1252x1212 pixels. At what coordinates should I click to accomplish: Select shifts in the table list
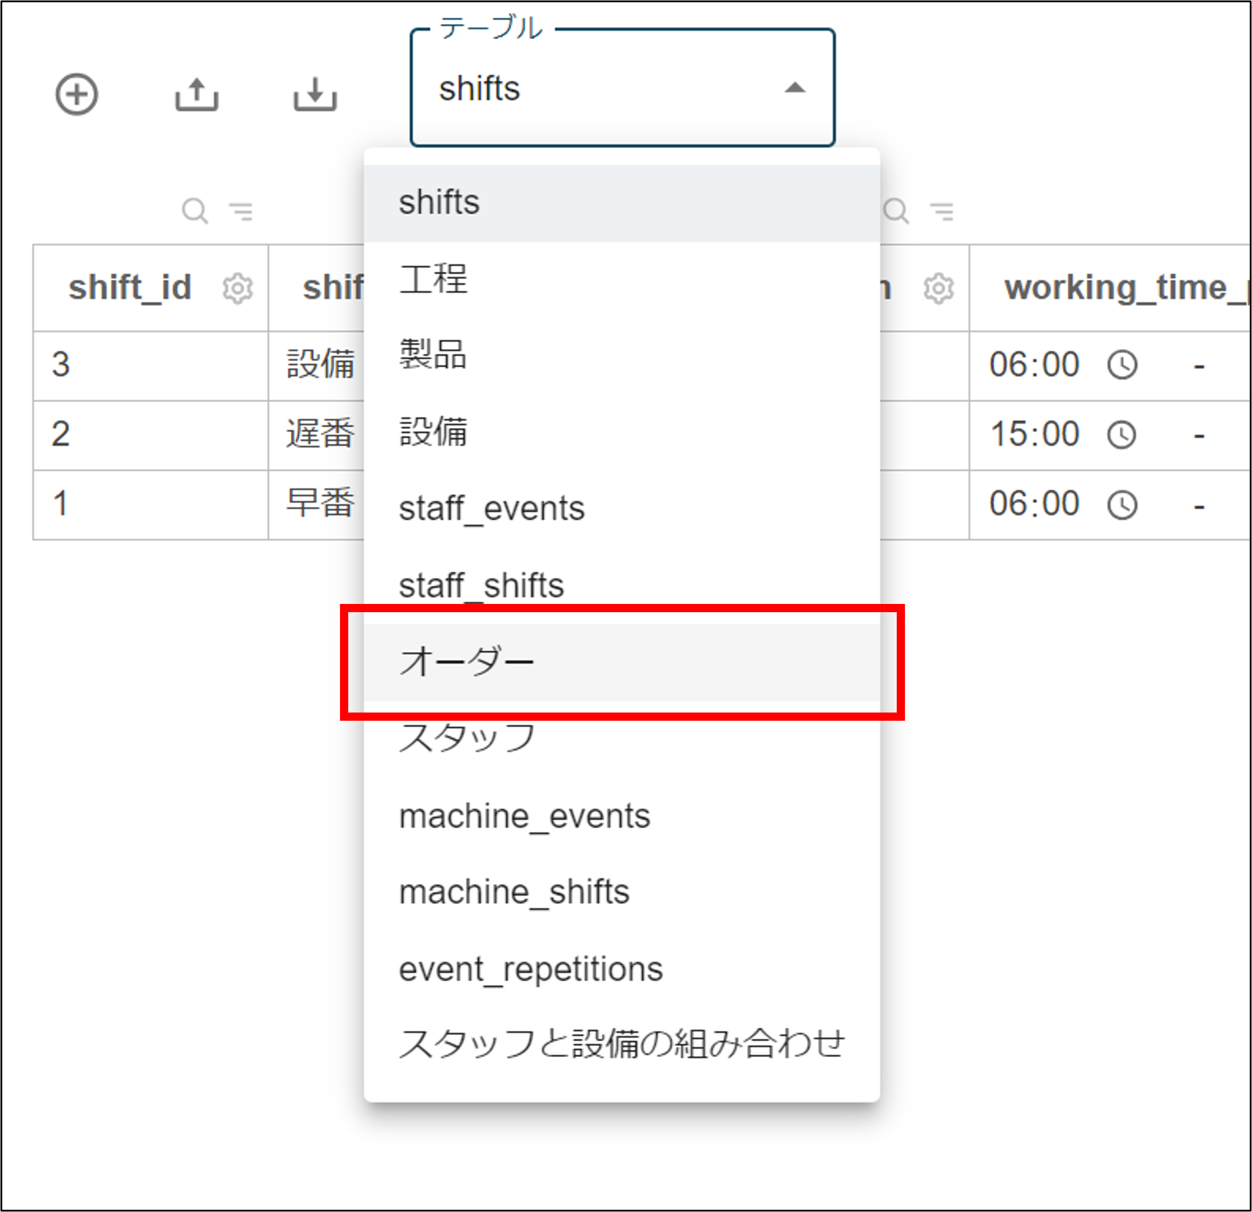pos(621,203)
